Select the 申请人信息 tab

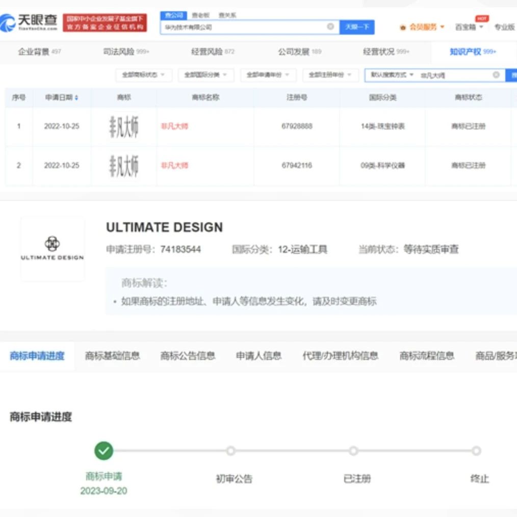click(259, 356)
